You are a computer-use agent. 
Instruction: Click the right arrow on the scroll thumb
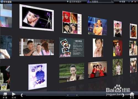point(77,95)
